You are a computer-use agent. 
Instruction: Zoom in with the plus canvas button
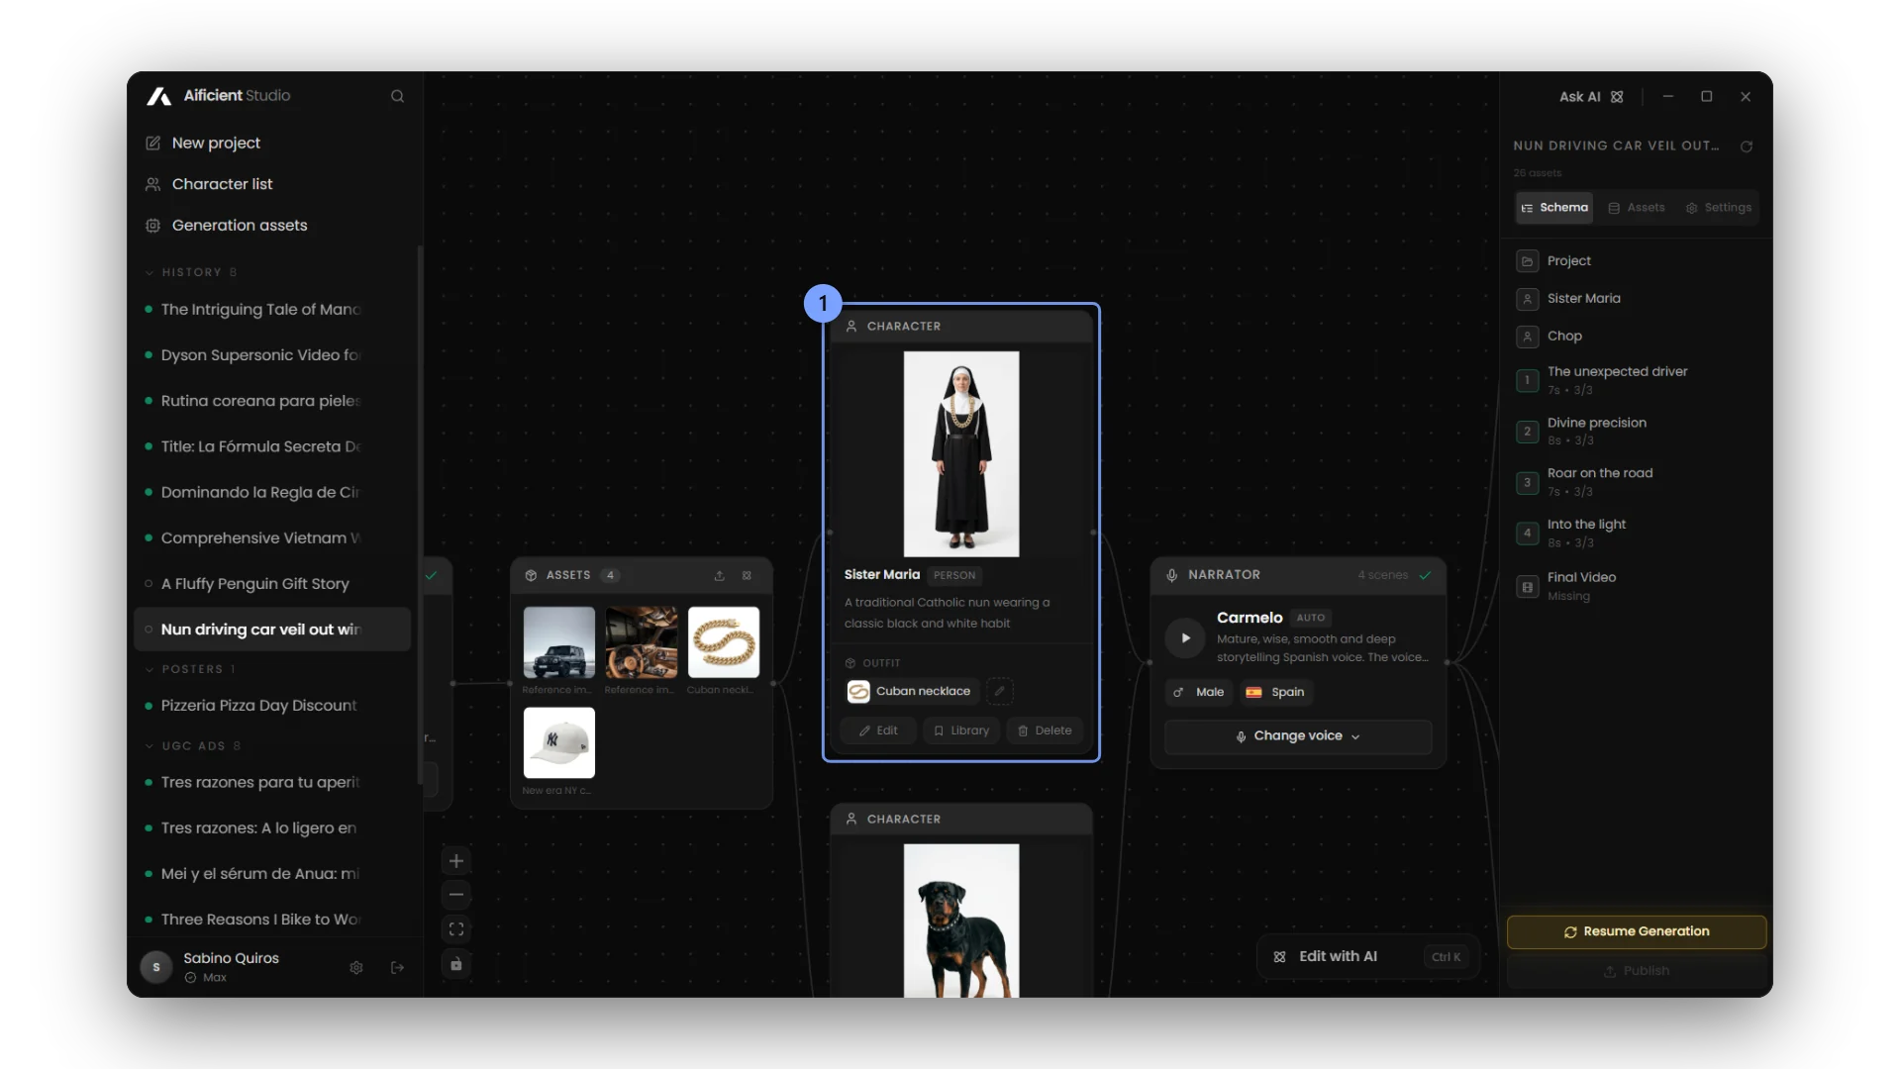(x=456, y=860)
